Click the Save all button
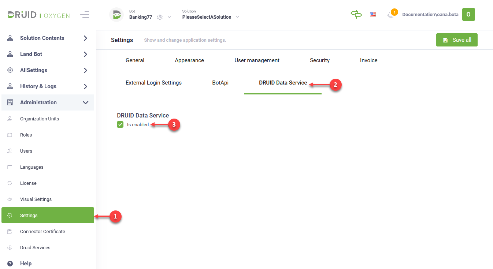Screen dimensions: 493x269 tap(457, 40)
